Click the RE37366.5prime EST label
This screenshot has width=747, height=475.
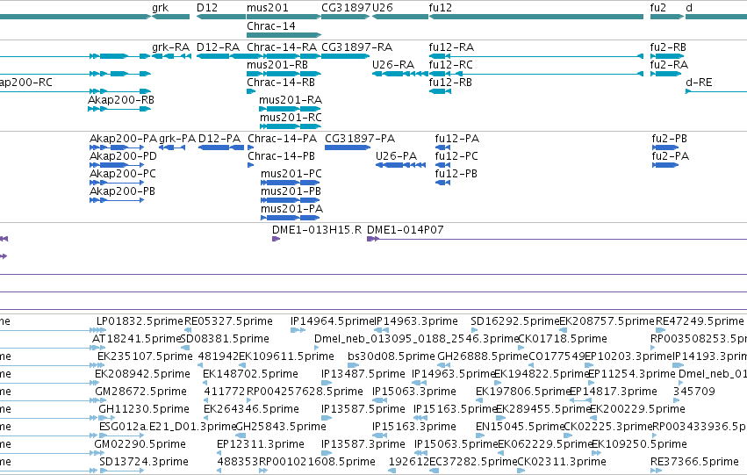click(694, 463)
